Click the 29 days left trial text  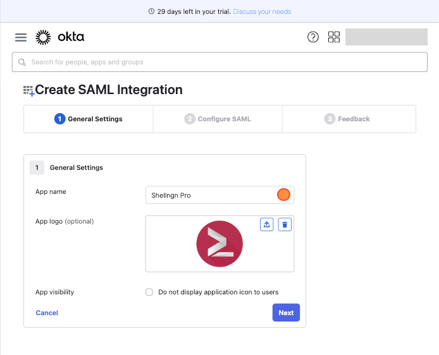tap(194, 11)
